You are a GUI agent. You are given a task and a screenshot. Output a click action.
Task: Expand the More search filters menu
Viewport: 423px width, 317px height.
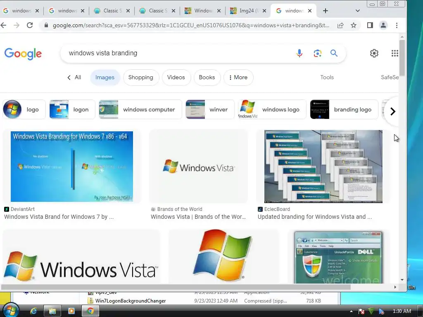(238, 77)
